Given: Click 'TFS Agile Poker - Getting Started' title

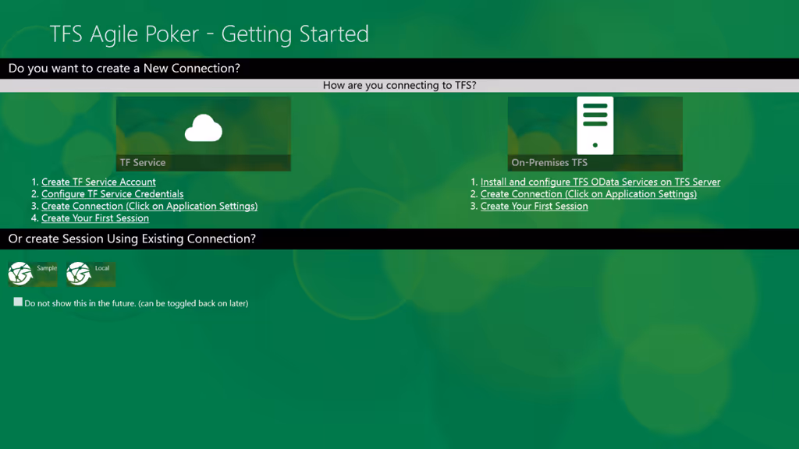Looking at the screenshot, I should [x=209, y=34].
